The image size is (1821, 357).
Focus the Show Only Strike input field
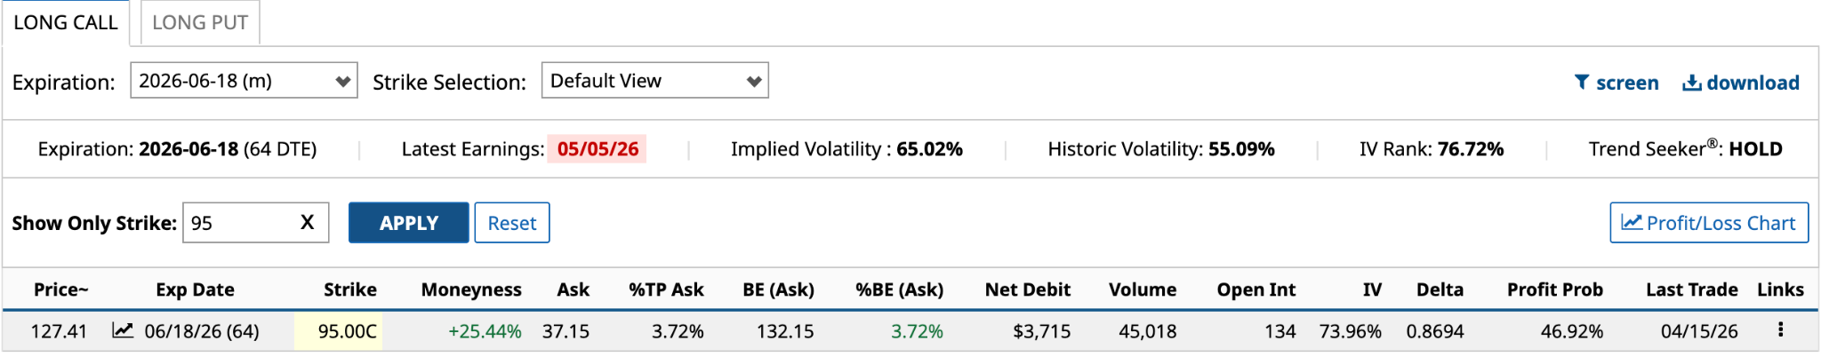coord(238,223)
